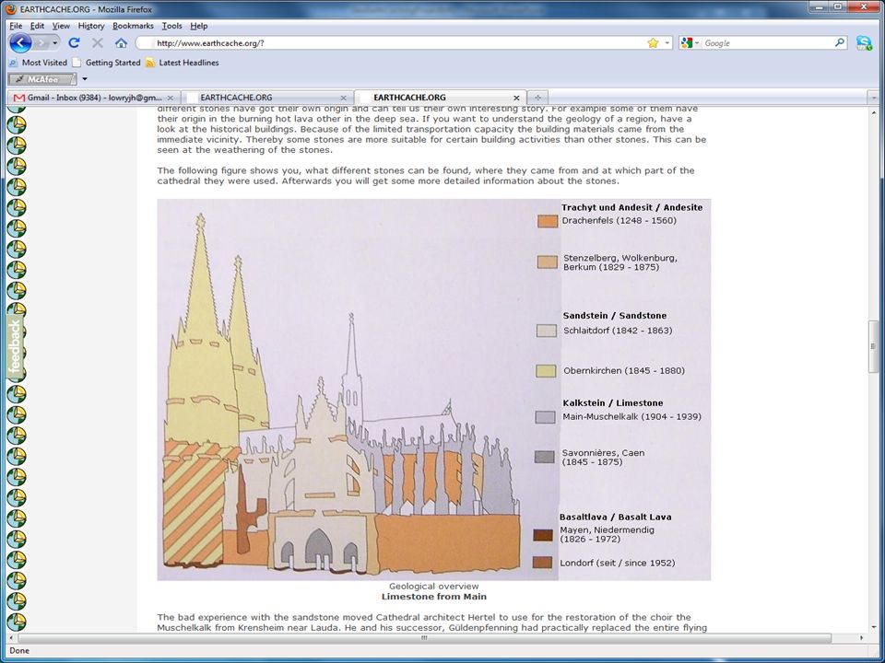885x663 pixels.
Task: Open the list all tabs dropdown
Action: pyautogui.click(x=874, y=98)
